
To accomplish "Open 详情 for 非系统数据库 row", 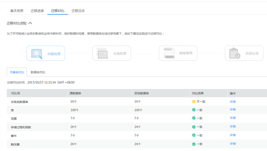I will pos(233,102).
